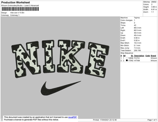Click the 'St.' column header

132,56
